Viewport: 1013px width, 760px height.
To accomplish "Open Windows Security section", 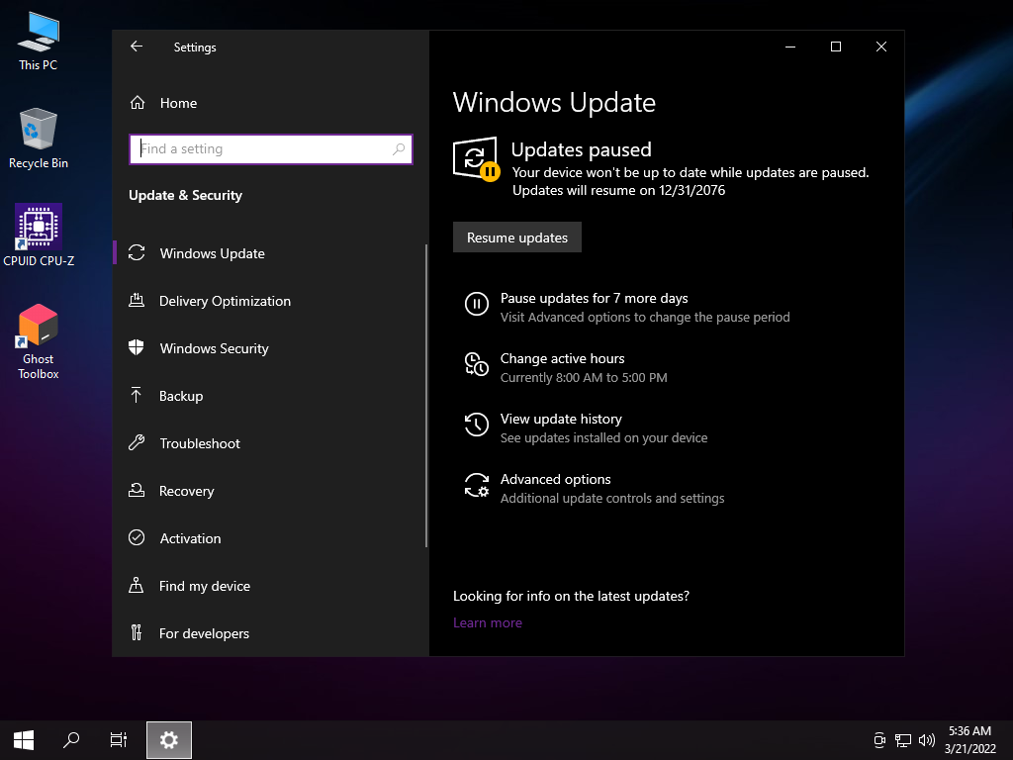I will click(x=214, y=348).
